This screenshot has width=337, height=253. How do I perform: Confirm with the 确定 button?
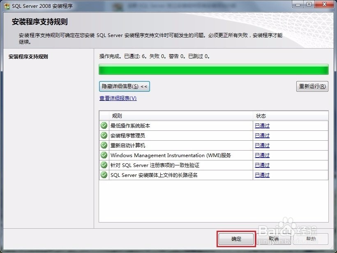pos(236,239)
